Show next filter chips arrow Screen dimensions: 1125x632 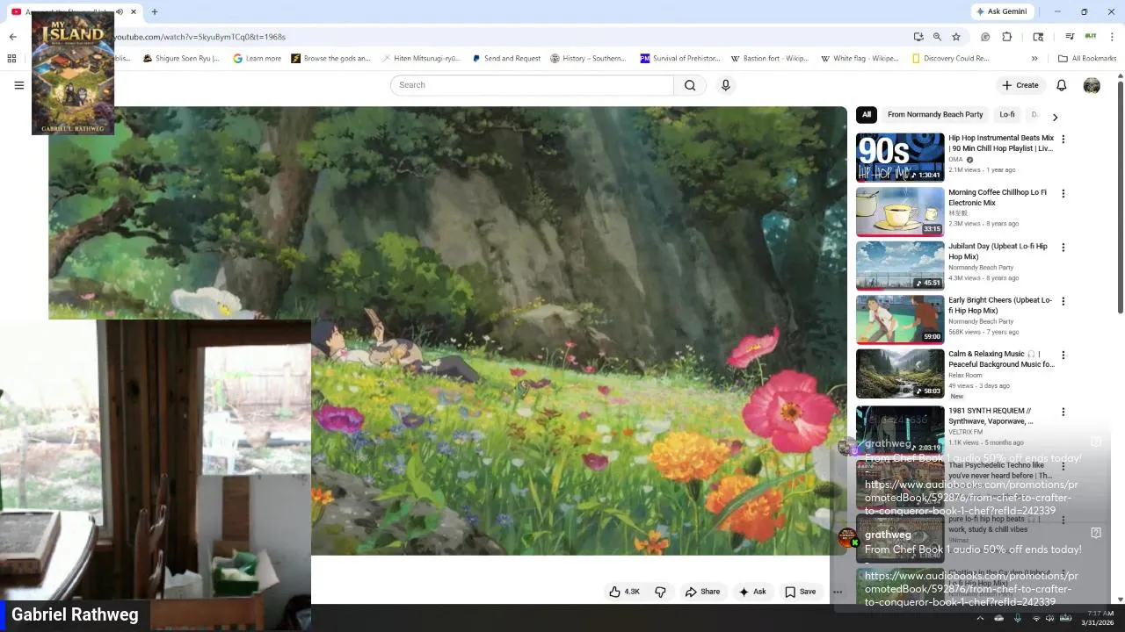[1055, 117]
